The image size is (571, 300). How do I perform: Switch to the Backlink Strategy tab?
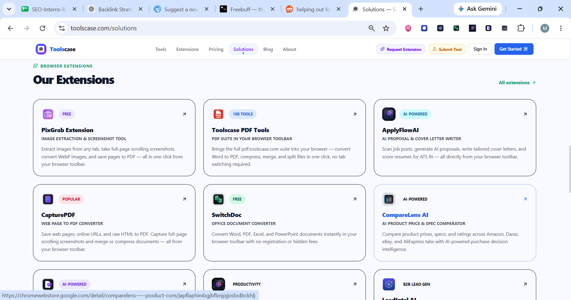point(115,9)
